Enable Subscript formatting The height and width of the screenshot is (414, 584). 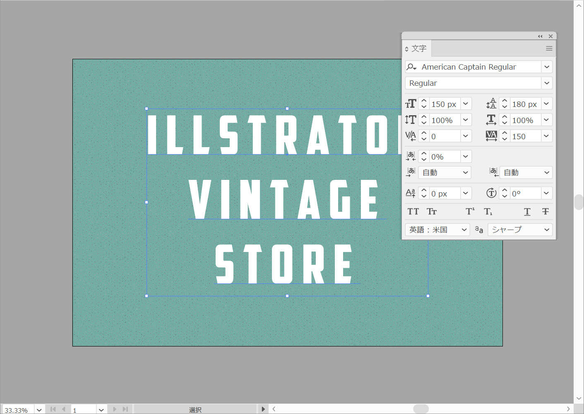[x=488, y=212]
